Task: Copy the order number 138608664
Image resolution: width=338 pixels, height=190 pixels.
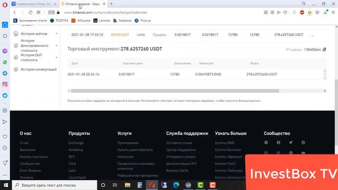Action: (324, 50)
